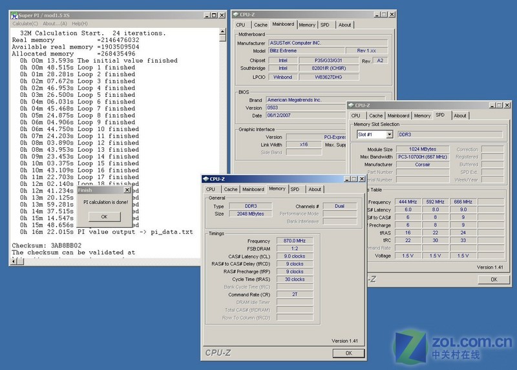Open the Help(H) menu in Super PI

click(x=79, y=24)
